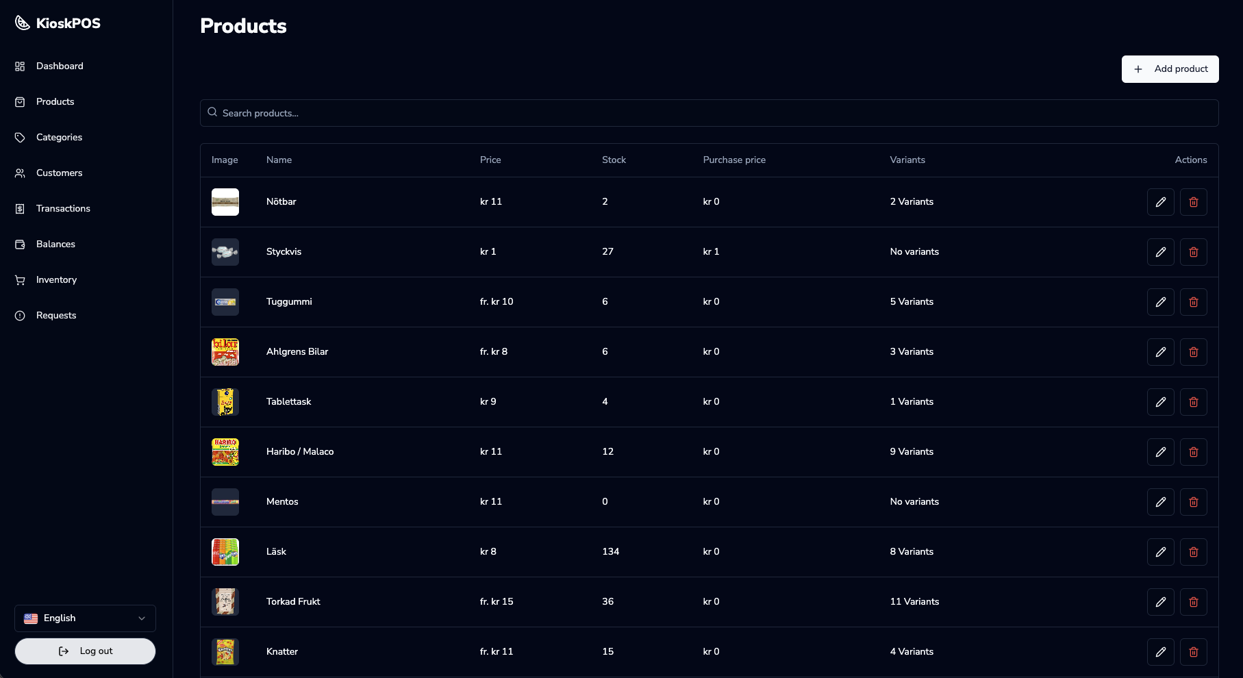1243x678 pixels.
Task: Click the trash icon for Ahlgrens Bilar
Action: coord(1193,352)
